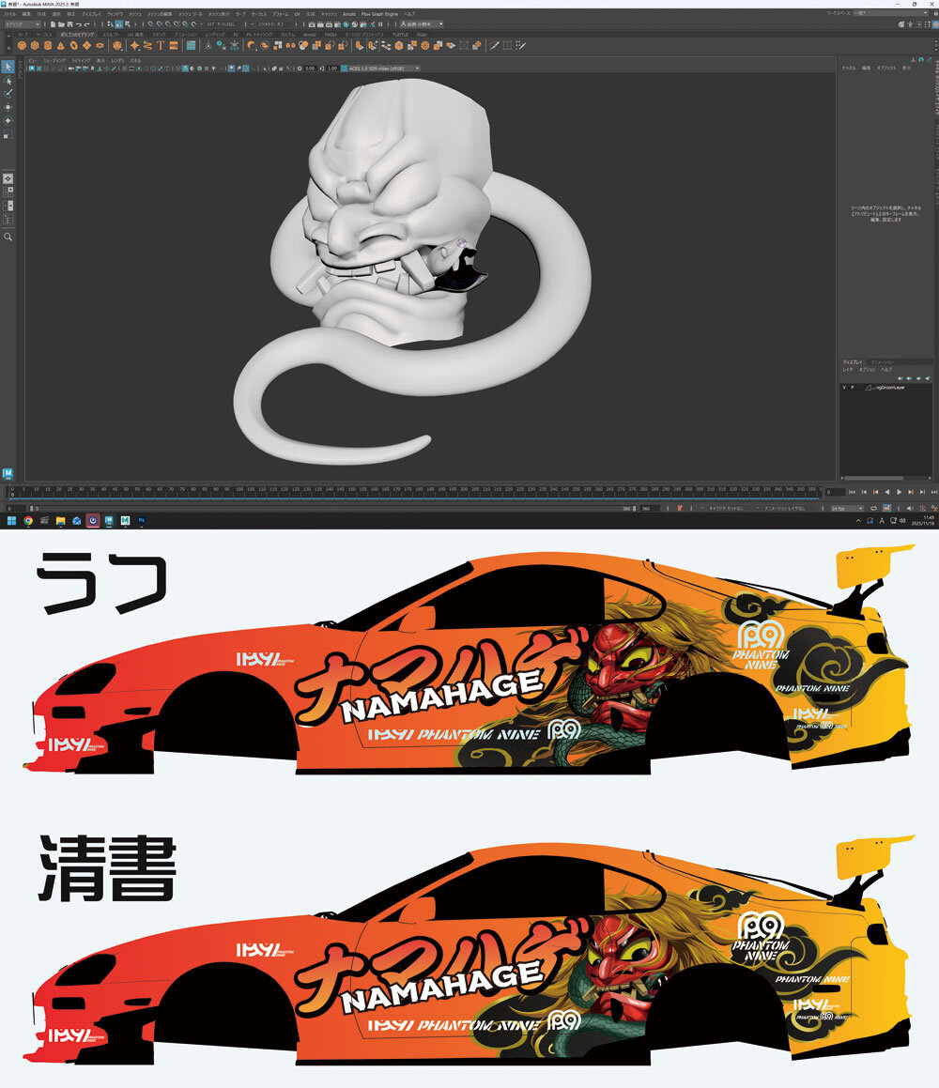
Task: Switch to the ポリゴンのモデリング shelf tab
Action: click(x=77, y=34)
